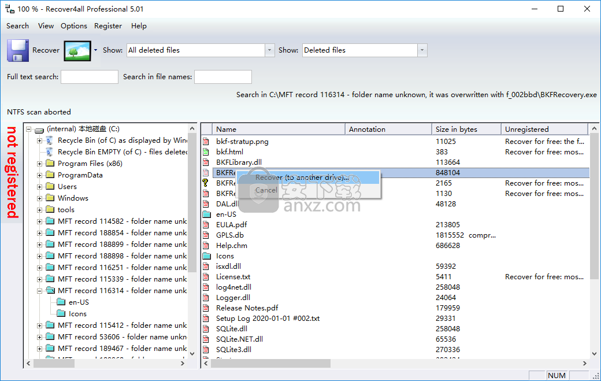601x381 pixels.
Task: Click the yellow question mark file icon
Action: 206,183
